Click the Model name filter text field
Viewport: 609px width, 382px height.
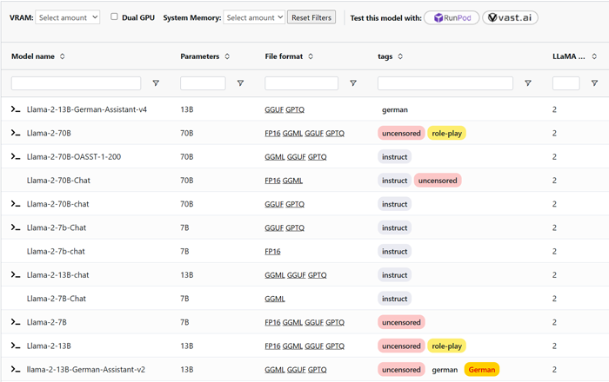76,83
